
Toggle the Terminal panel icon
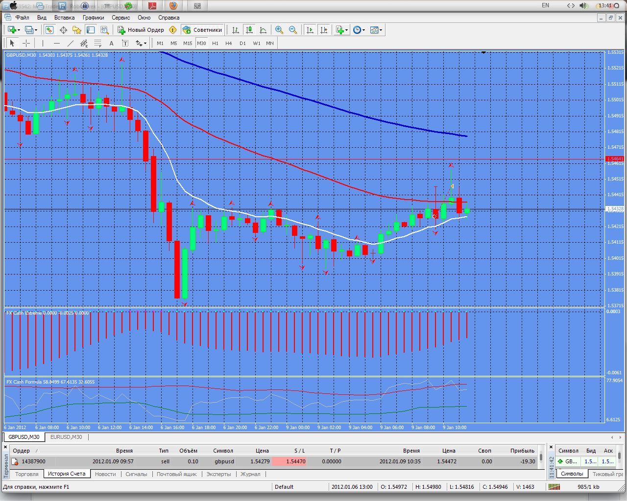tap(91, 30)
